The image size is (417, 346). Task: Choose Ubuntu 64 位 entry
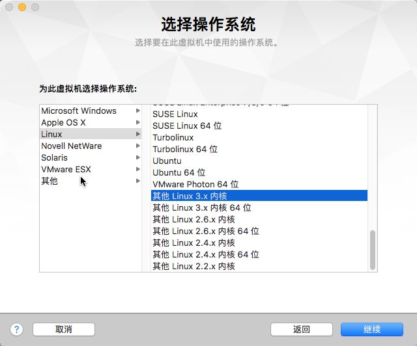[x=259, y=172]
